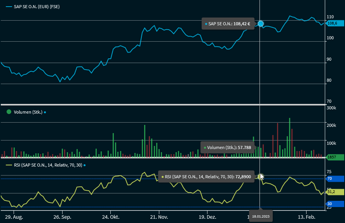The width and height of the screenshot is (345, 223).
Task: Click the blue line icon beside SAP SE legend
Action: coord(9,7)
